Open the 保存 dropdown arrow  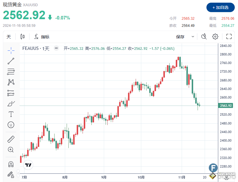click(193, 37)
